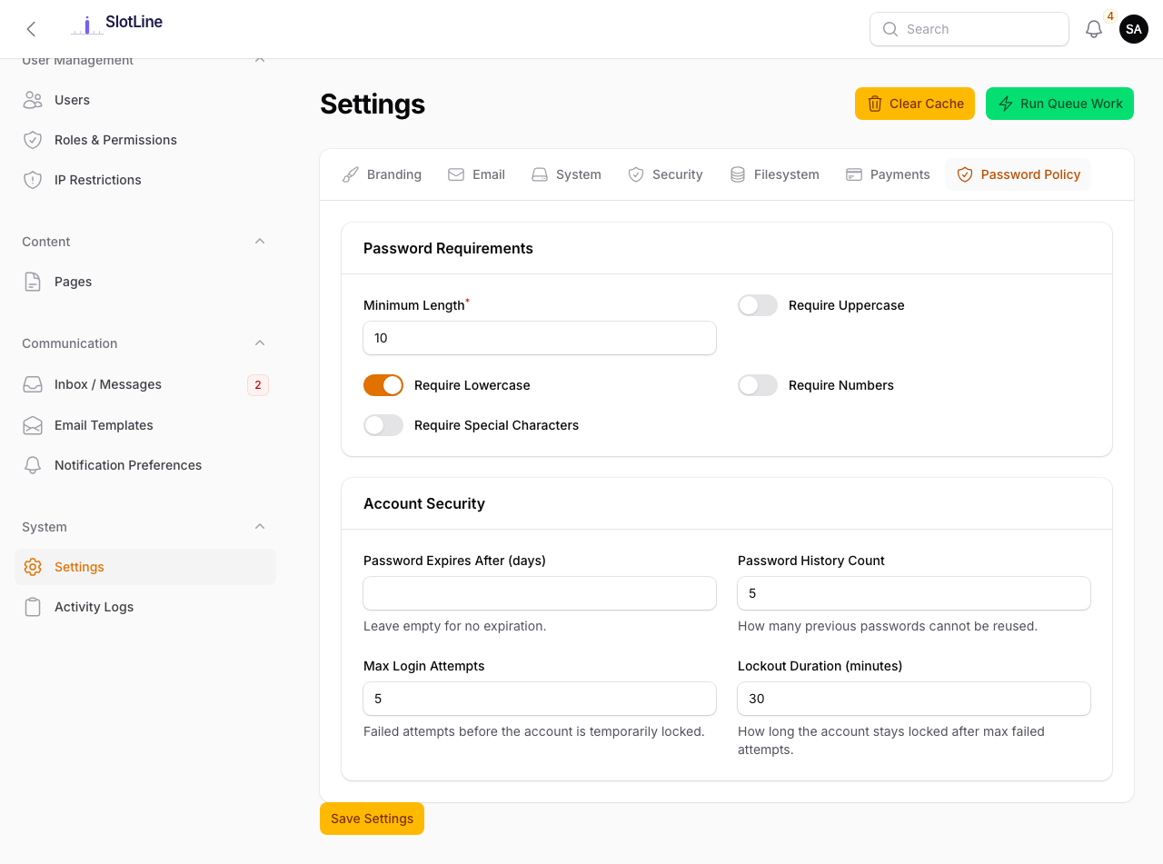Click the Inbox unread count badge 2
Image resolution: width=1163 pixels, height=864 pixels.
point(258,385)
